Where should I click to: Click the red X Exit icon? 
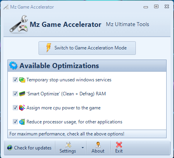coord(119,145)
